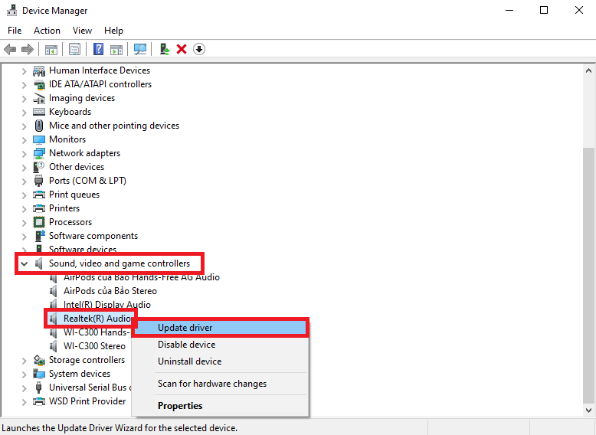Click the Forward arrow toolbar icon
596x435 pixels.
pyautogui.click(x=28, y=49)
